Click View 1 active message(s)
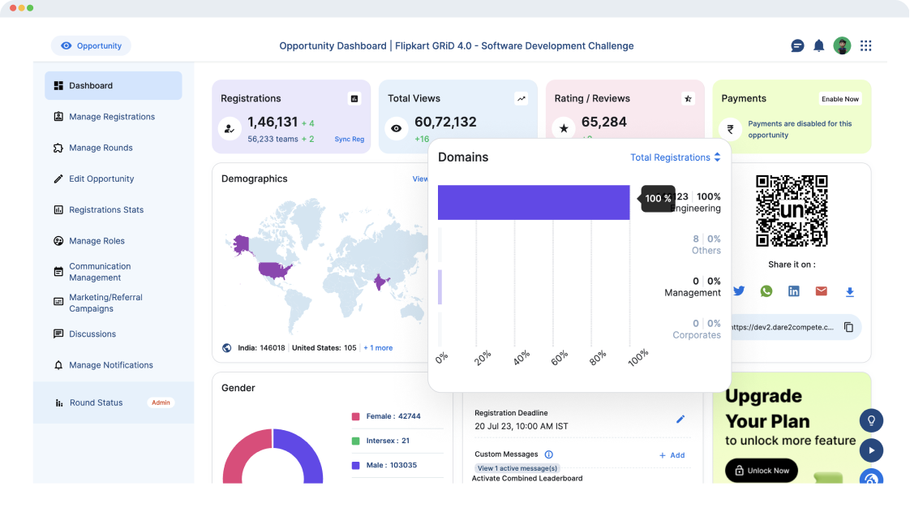This screenshot has height=508, width=910. click(x=517, y=468)
